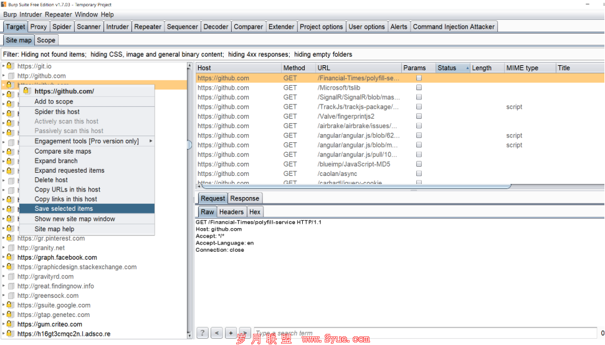
Task: Expand the https://git.io tree node
Action: point(4,67)
